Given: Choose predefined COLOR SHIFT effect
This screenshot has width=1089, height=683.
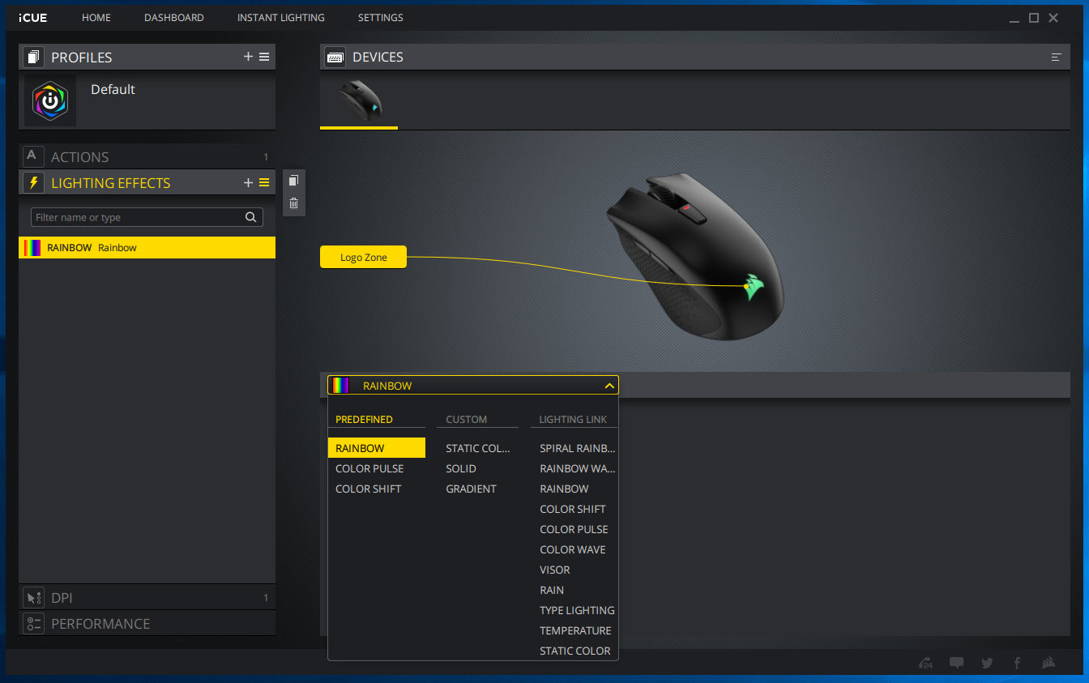Looking at the screenshot, I should (368, 489).
